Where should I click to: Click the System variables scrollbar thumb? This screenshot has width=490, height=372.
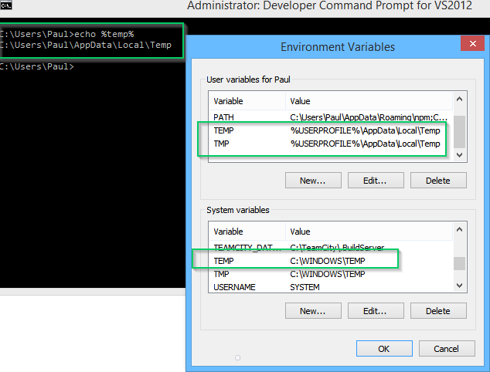pos(459,263)
